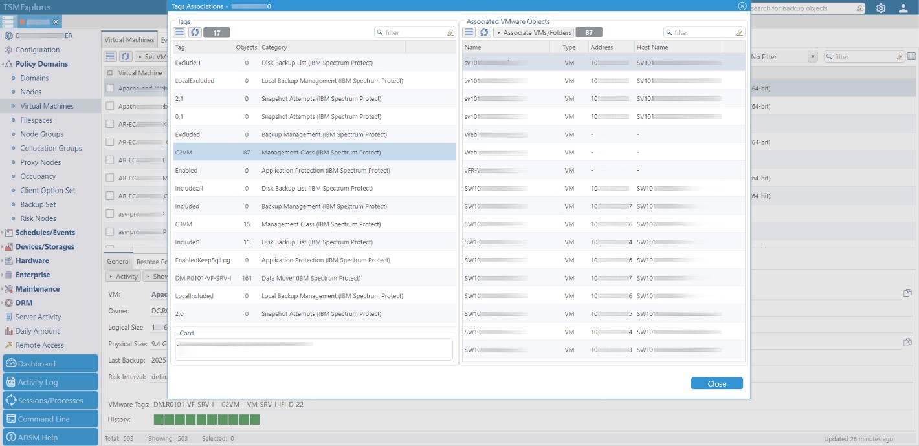Collapse the Policy Domains tree node
Image resolution: width=919 pixels, height=446 pixels.
click(x=3, y=64)
